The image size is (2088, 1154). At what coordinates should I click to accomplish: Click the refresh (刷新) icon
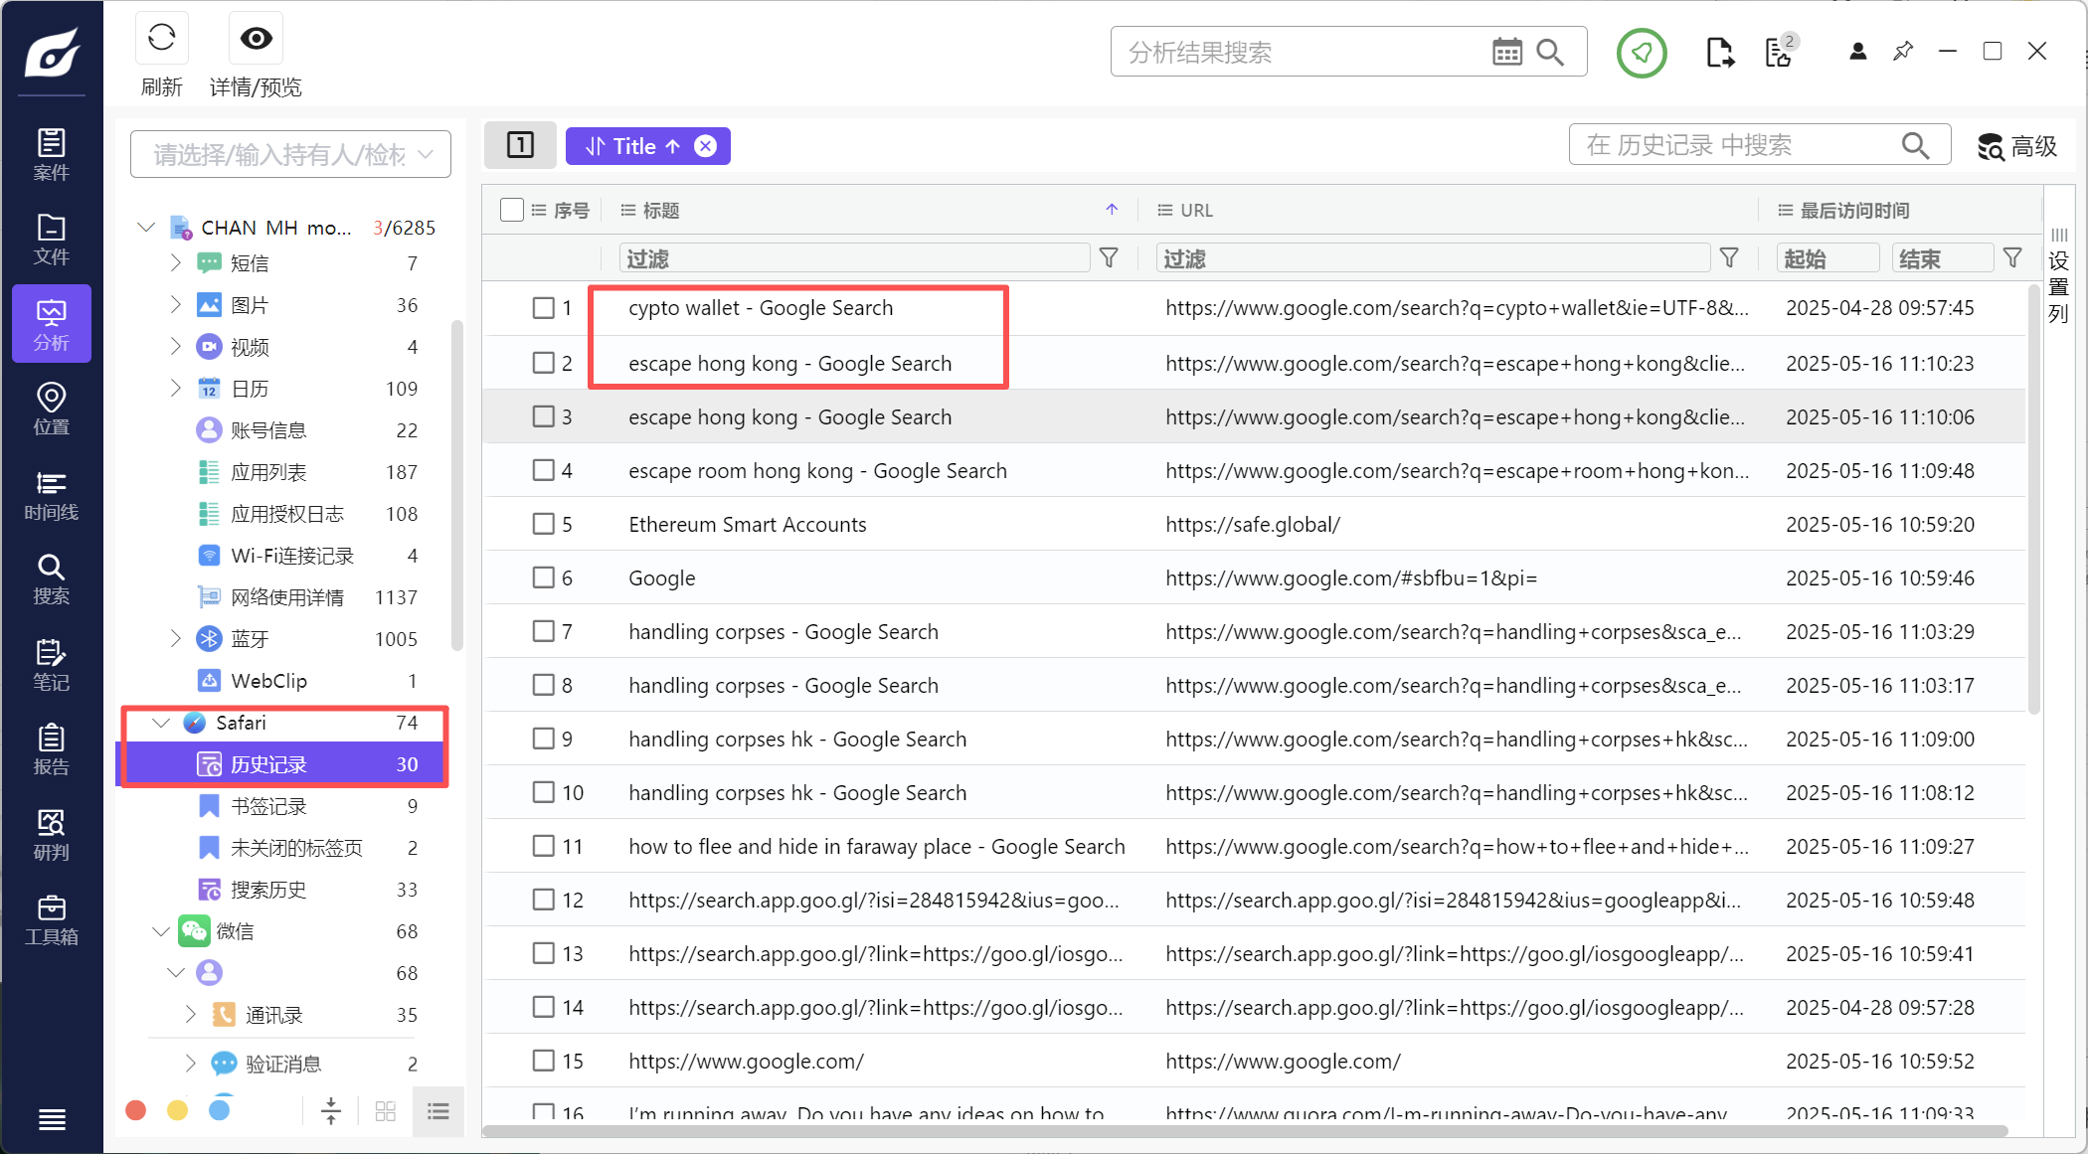coord(161,39)
